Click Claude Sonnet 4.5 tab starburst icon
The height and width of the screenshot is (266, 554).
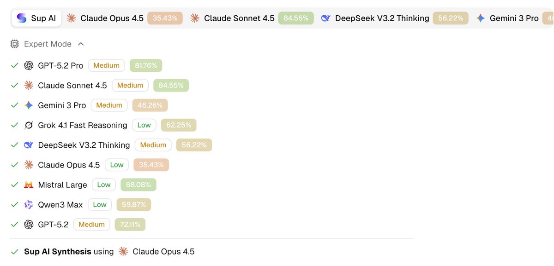[195, 18]
